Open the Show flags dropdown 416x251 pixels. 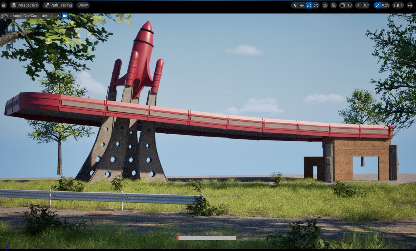point(83,5)
